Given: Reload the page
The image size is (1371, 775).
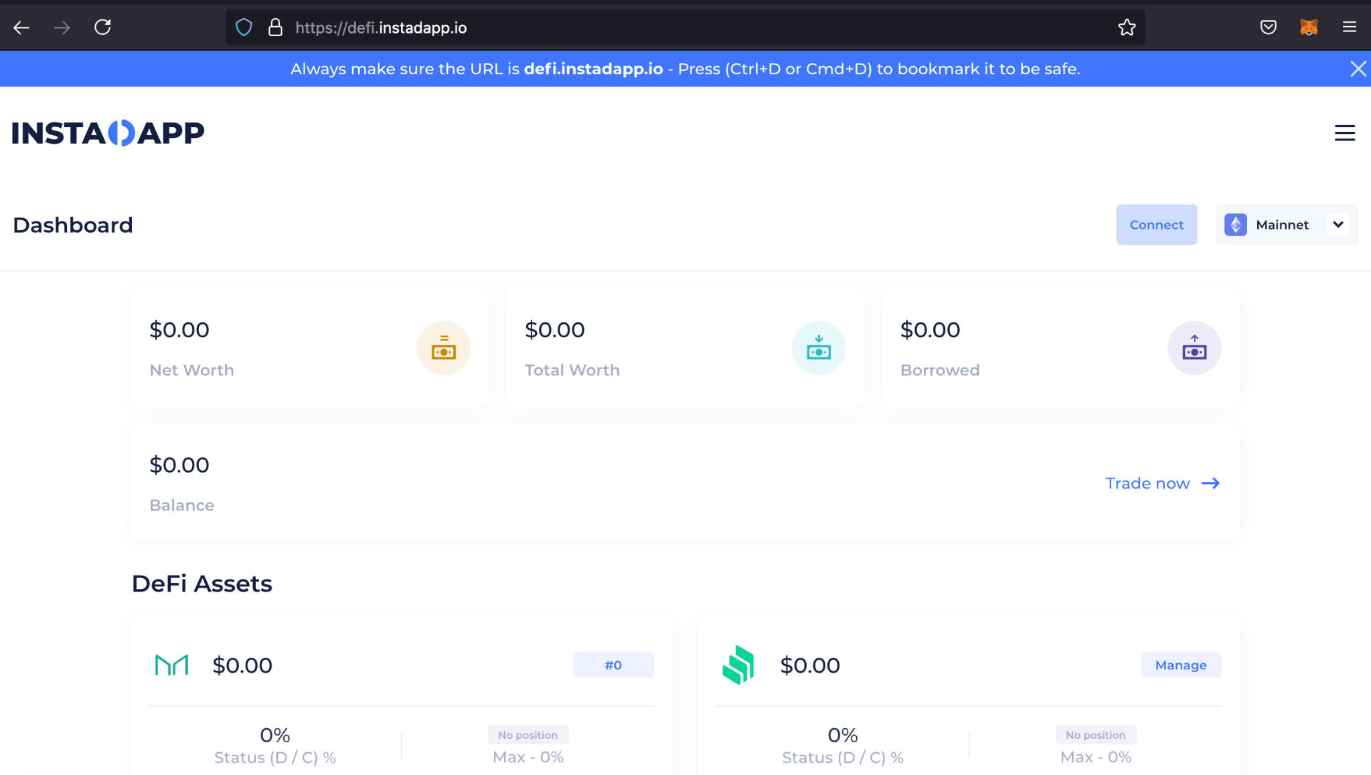Looking at the screenshot, I should [x=102, y=27].
